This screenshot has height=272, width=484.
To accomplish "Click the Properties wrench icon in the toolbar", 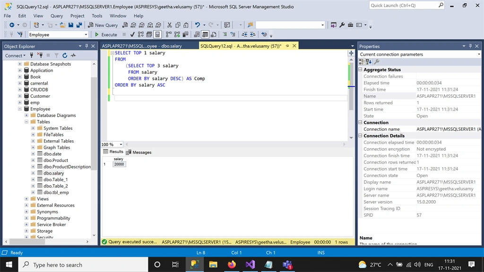I will pos(342,25).
